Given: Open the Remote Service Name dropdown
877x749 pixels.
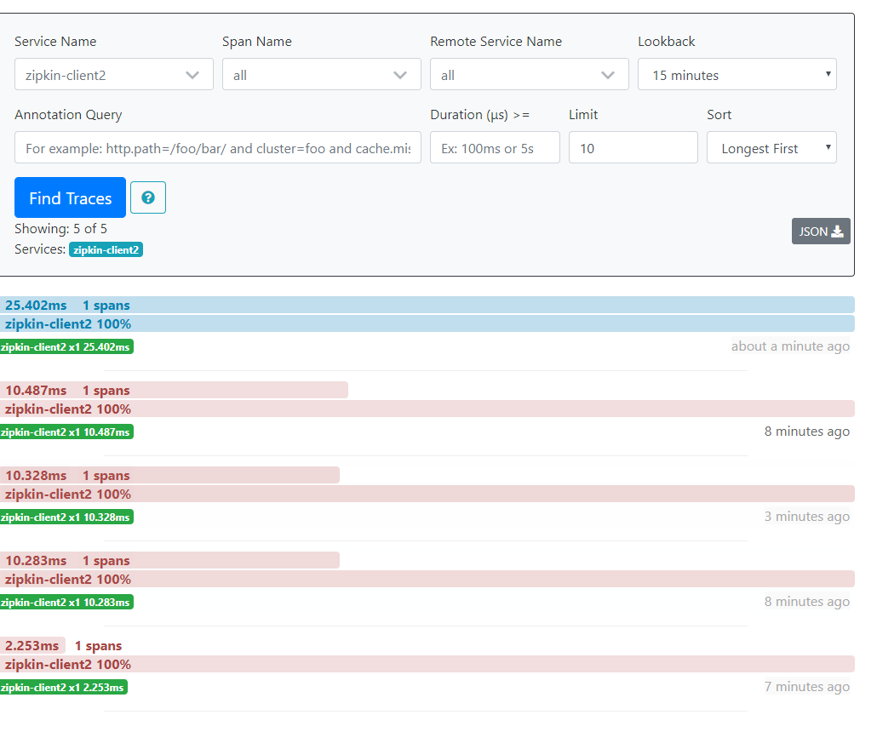Looking at the screenshot, I should tap(529, 74).
